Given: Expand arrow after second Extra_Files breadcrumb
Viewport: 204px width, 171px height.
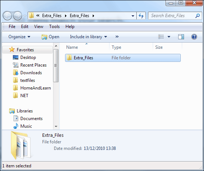Looking at the screenshot, I should pos(93,16).
